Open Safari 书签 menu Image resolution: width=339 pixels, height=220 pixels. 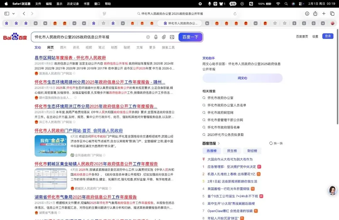point(87,4)
